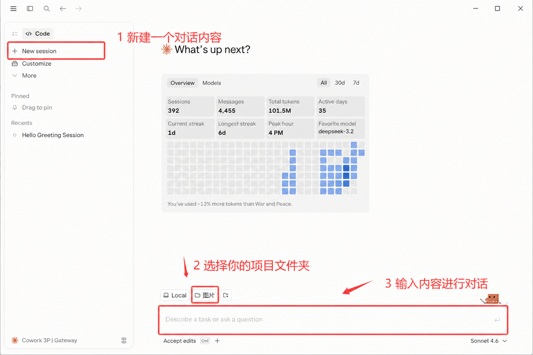Image resolution: width=533 pixels, height=355 pixels.
Task: Click the folder branch icon button
Action: pyautogui.click(x=226, y=295)
